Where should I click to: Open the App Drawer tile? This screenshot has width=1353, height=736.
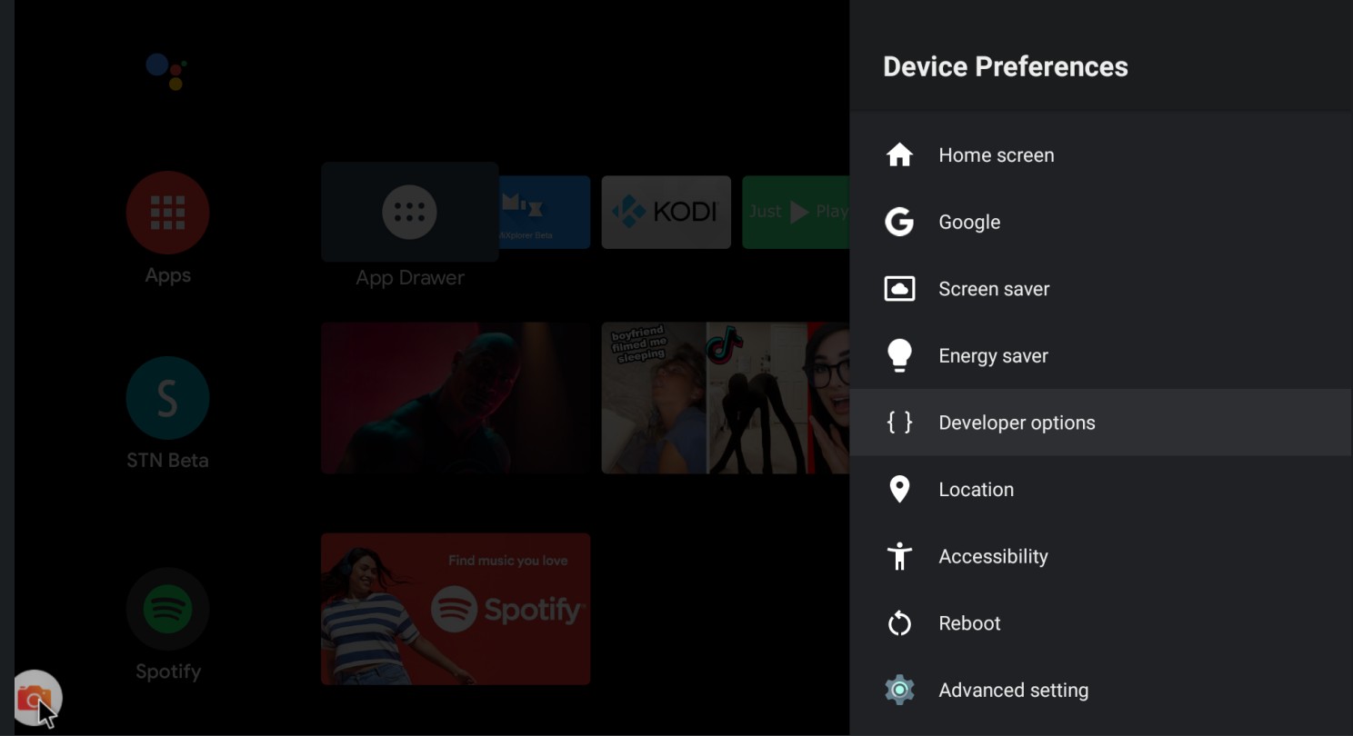tap(409, 213)
